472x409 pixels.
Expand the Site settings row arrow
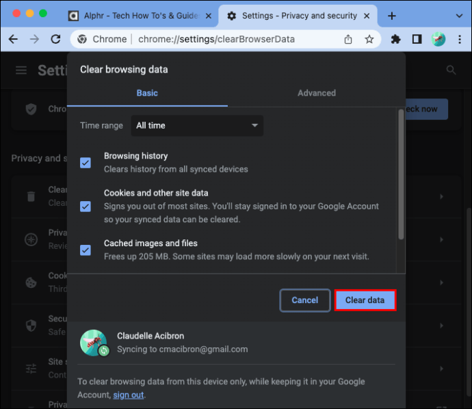441,369
